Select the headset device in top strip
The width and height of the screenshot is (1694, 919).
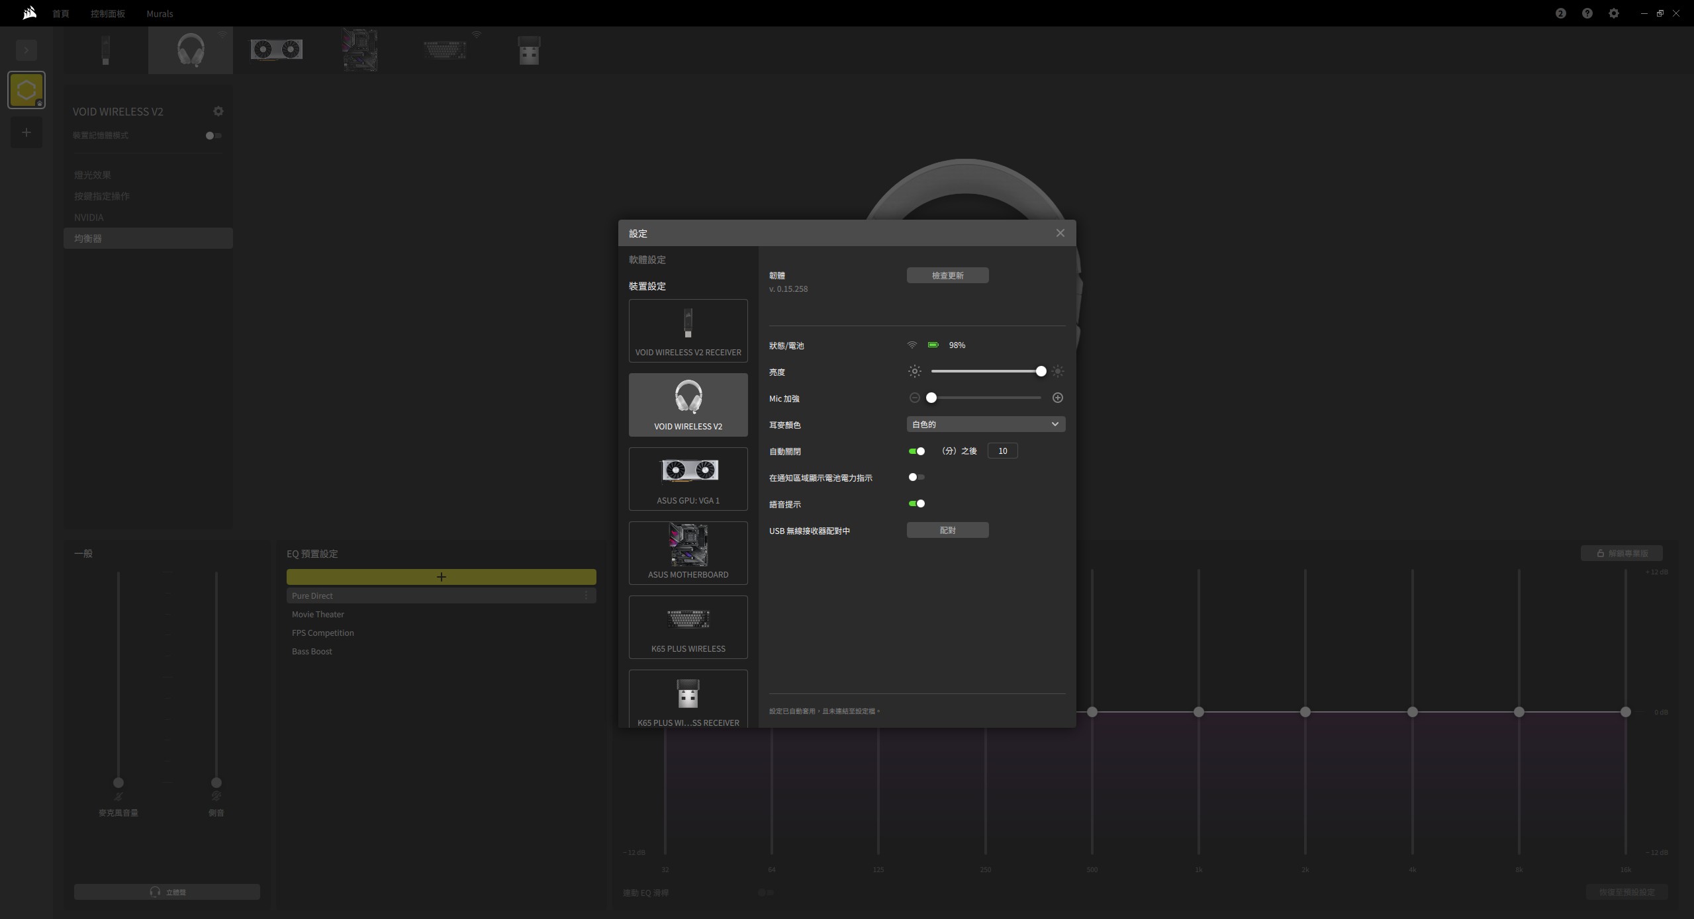191,50
